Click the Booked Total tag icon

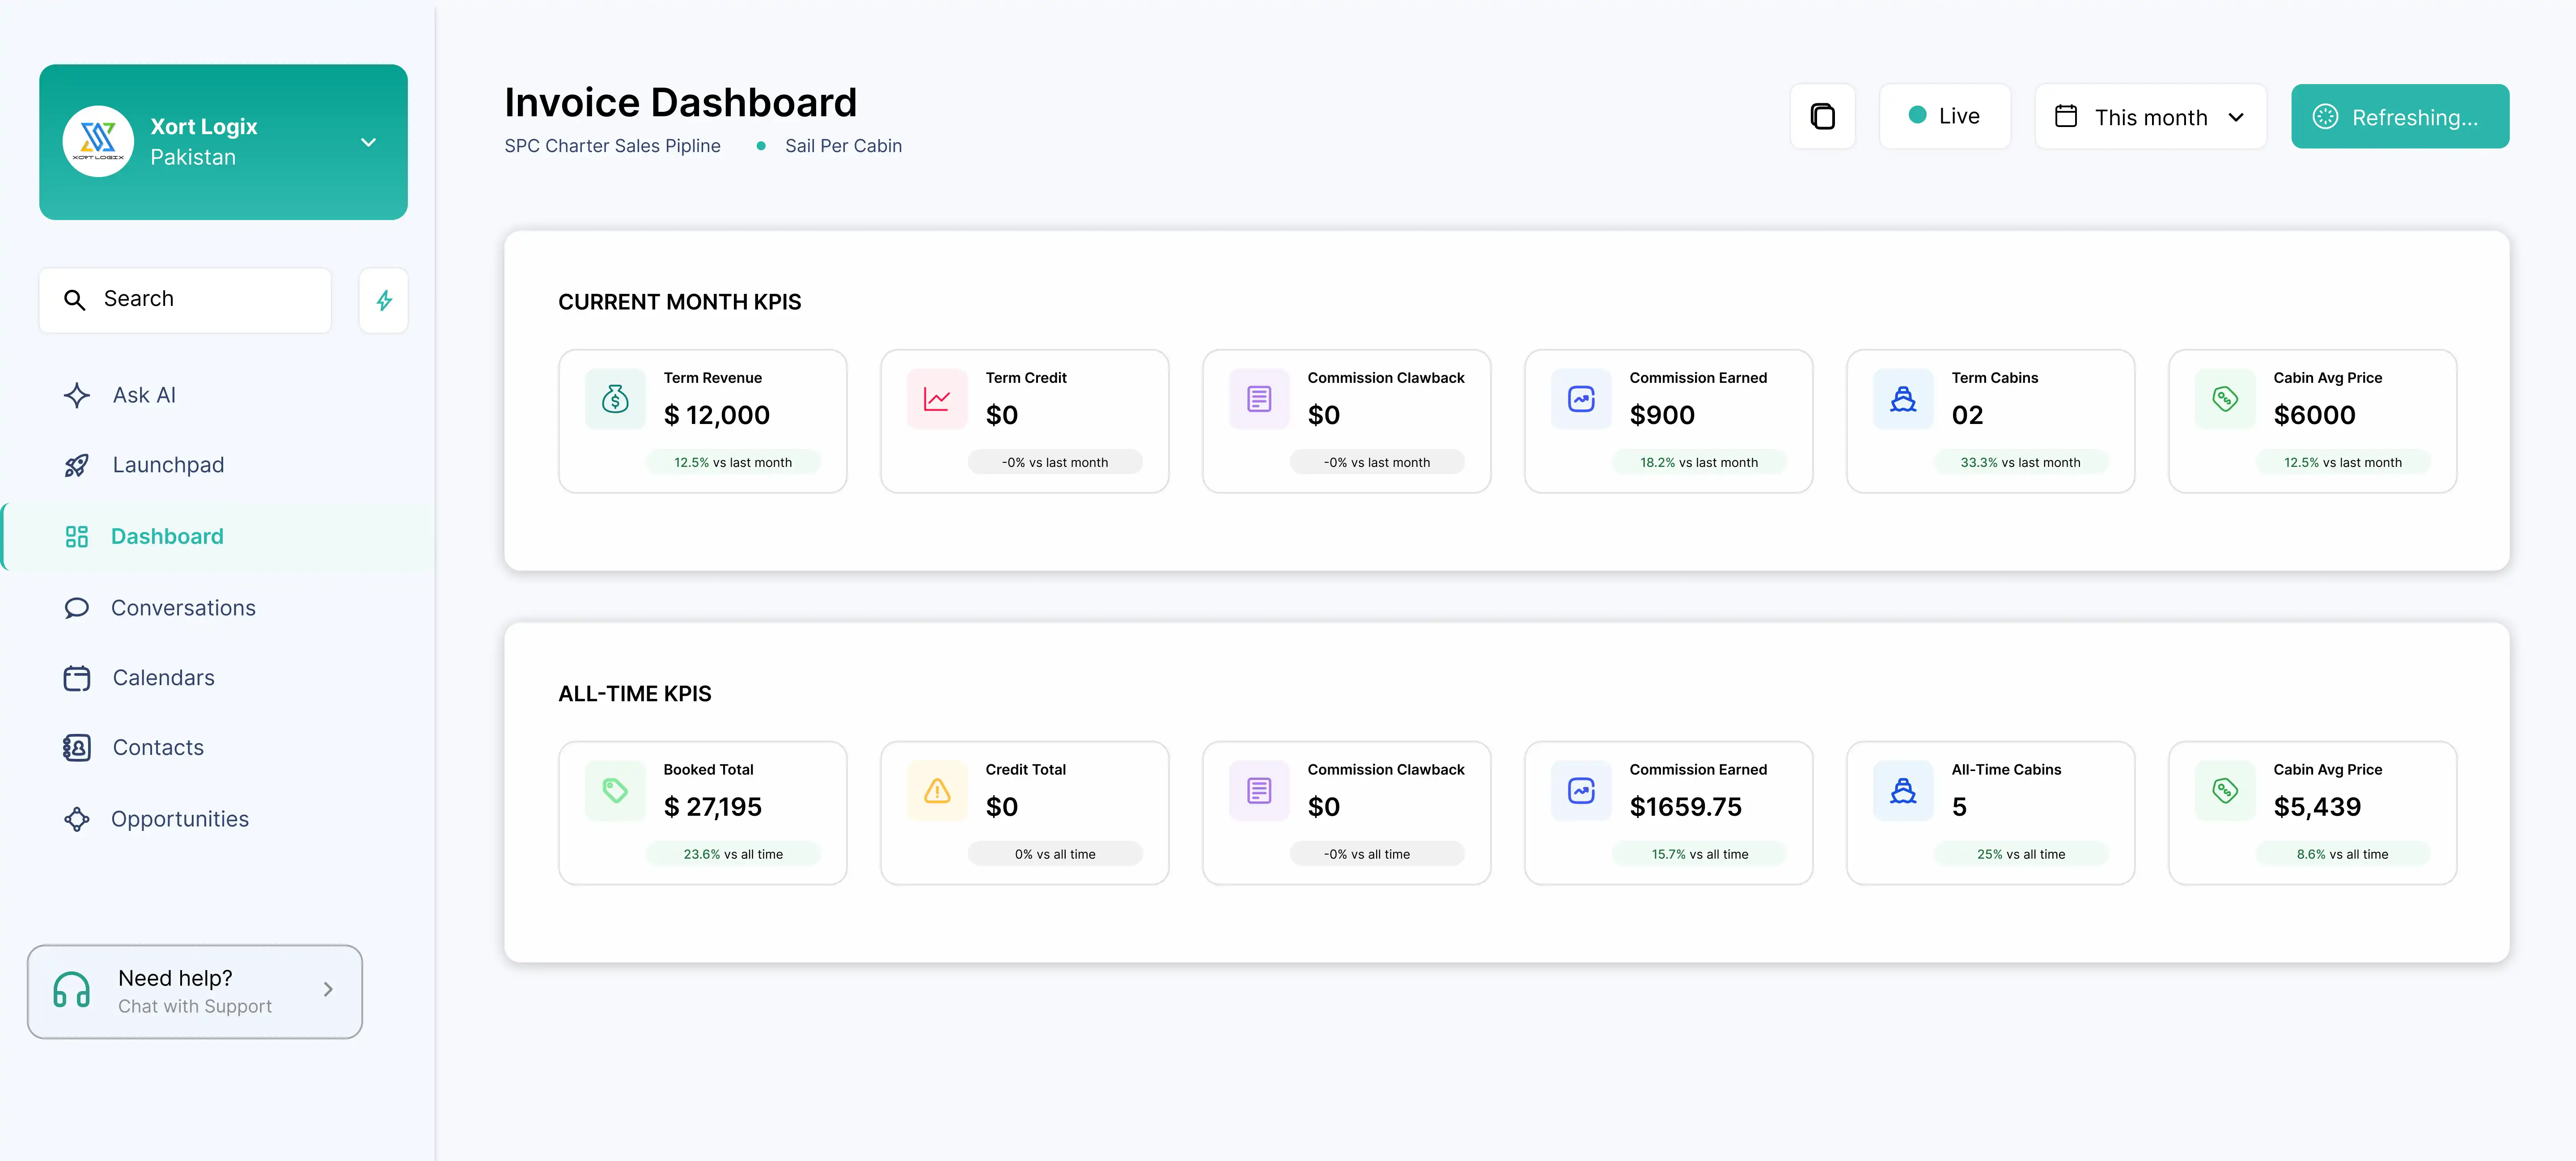615,792
